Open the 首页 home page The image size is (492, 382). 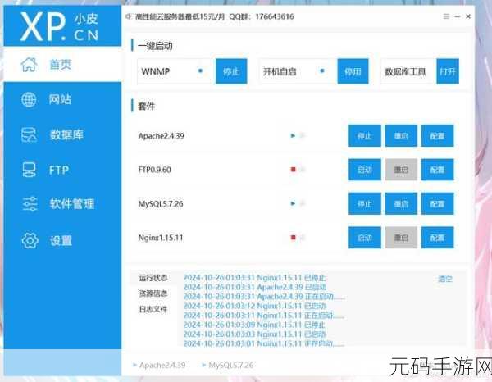pos(62,65)
